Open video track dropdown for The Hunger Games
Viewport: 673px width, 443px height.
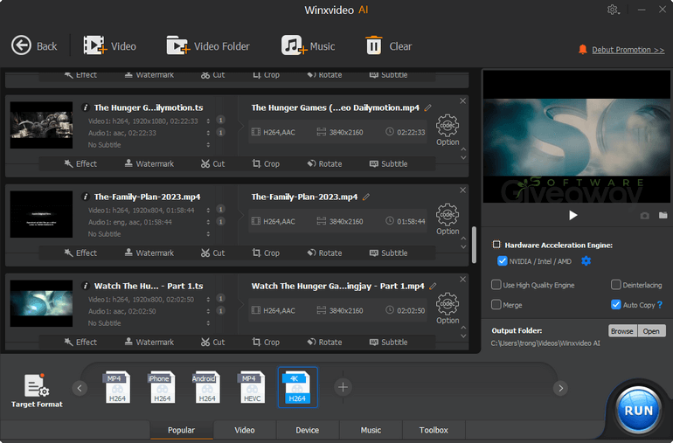click(x=208, y=121)
